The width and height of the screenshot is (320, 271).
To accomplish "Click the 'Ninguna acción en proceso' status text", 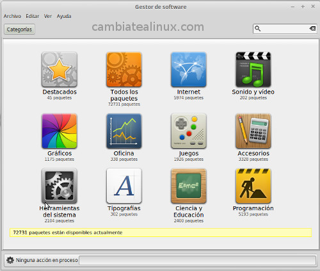I will click(x=47, y=260).
